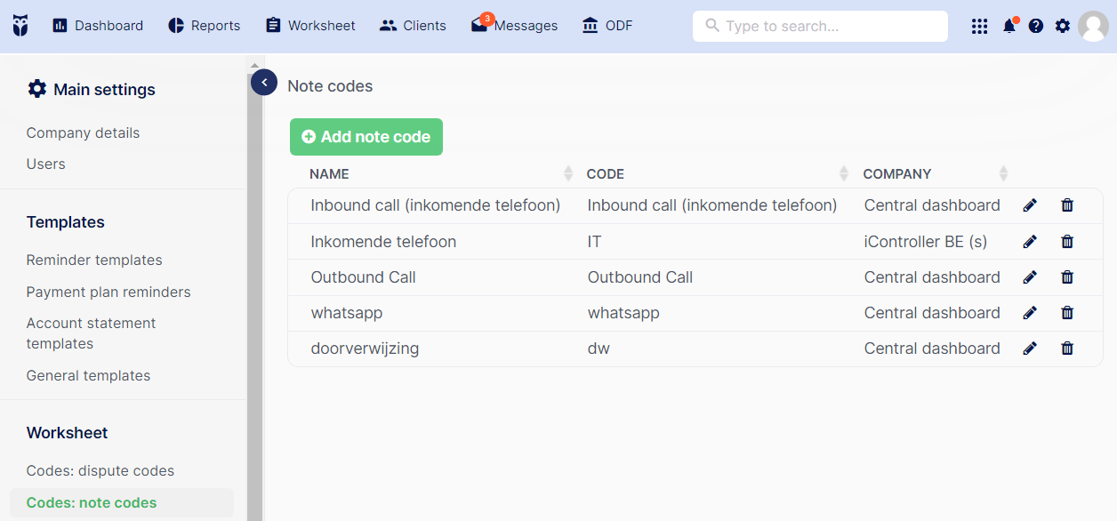Switch to the Clients section
The height and width of the screenshot is (521, 1117).
click(x=413, y=25)
